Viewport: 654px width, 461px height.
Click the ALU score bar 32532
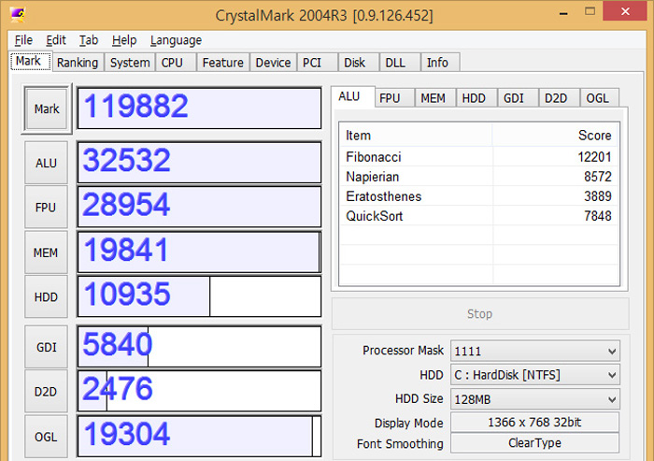point(199,163)
